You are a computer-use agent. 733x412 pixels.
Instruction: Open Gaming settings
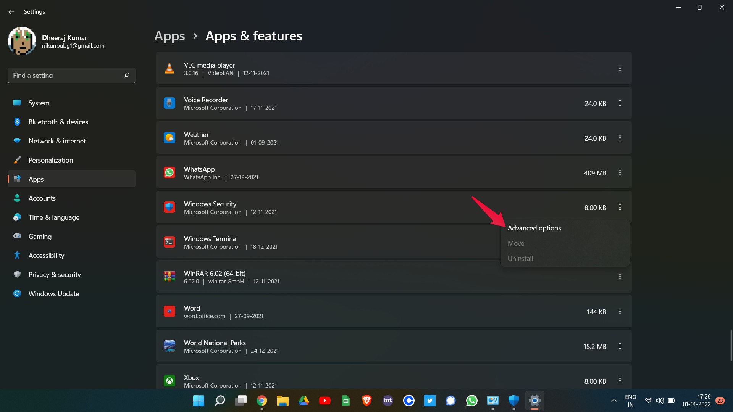tap(71, 236)
